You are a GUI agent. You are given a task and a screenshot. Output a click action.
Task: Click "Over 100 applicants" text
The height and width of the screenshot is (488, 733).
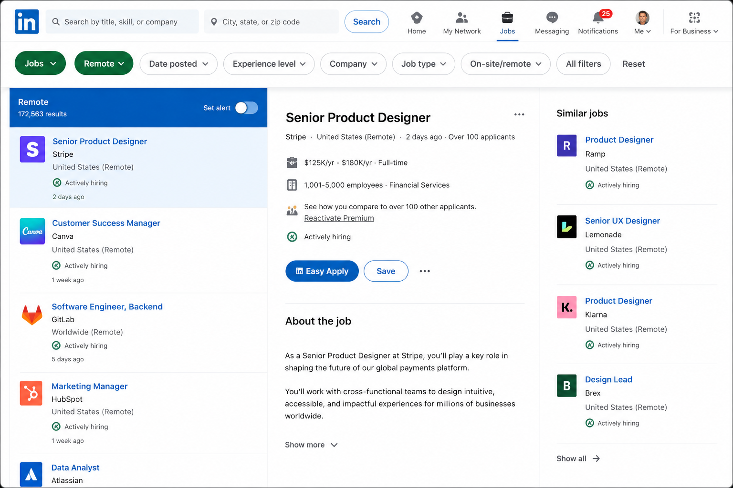[482, 137]
